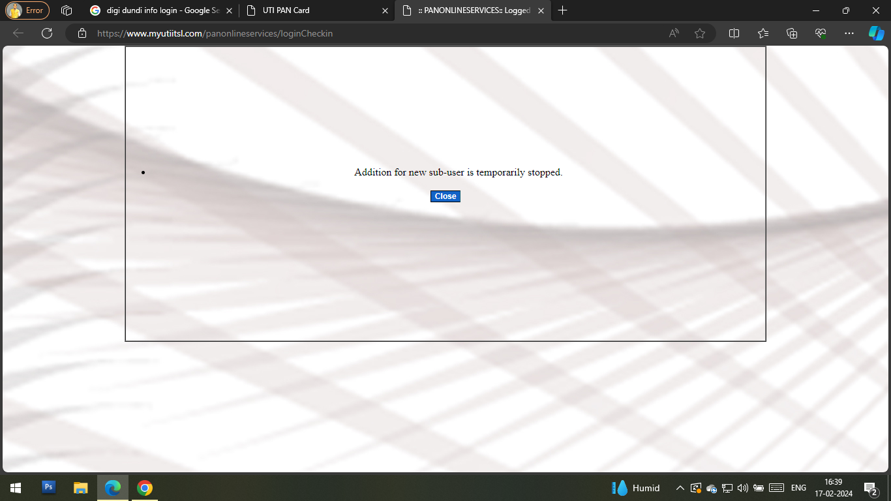Image resolution: width=891 pixels, height=501 pixels.
Task: Open the Copilot sidebar icon
Action: pyautogui.click(x=876, y=33)
